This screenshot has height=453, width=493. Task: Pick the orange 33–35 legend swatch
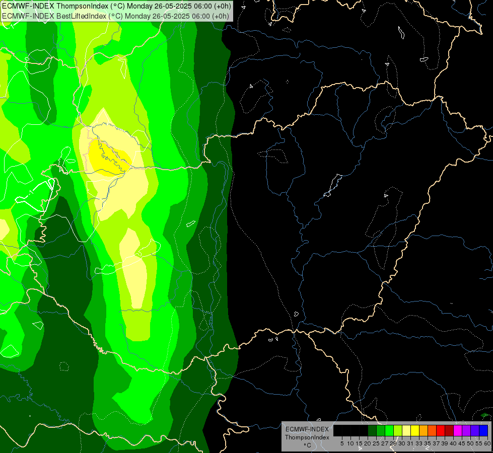424,430
